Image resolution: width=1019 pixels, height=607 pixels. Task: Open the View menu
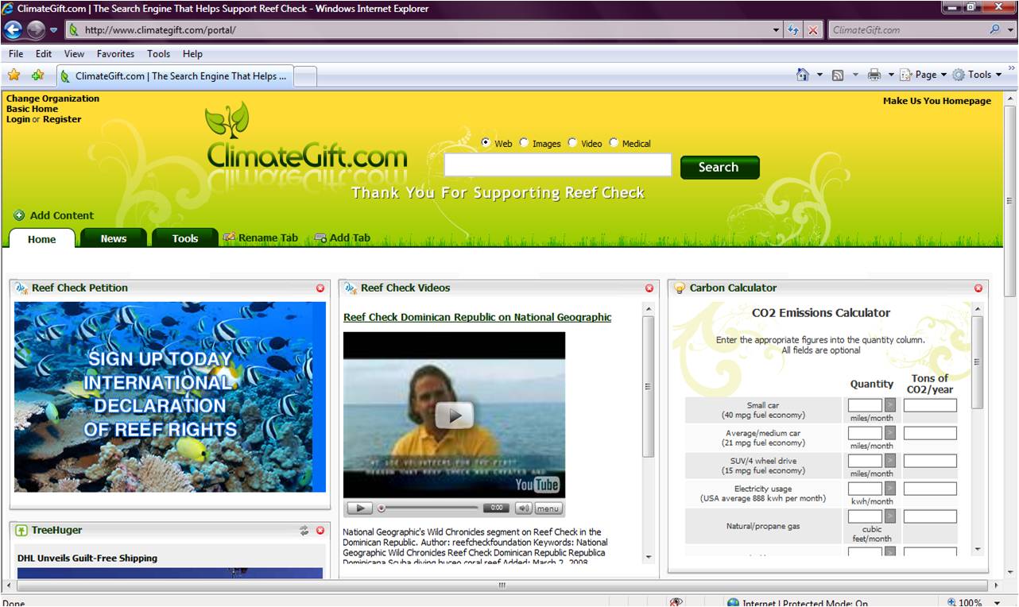click(x=74, y=54)
